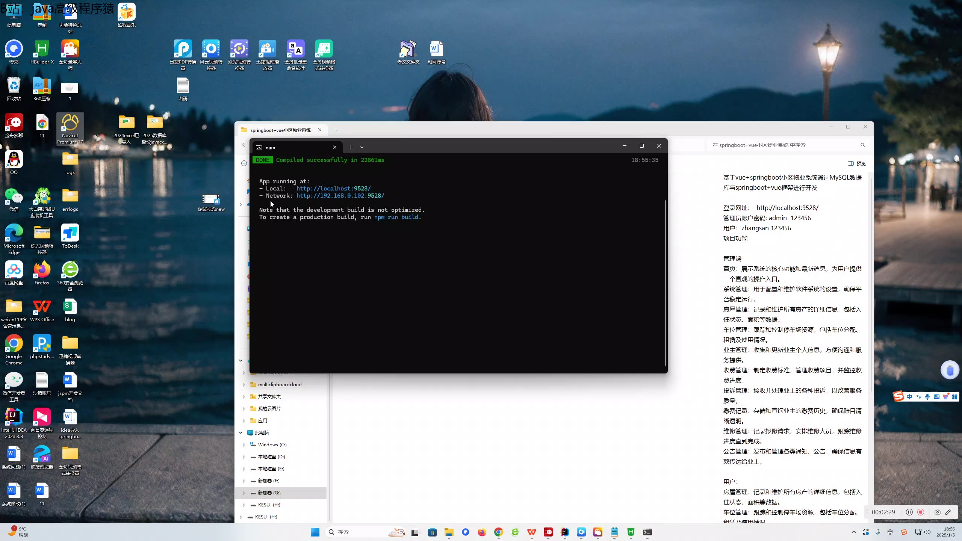
Task: Open 调试视频new desktop file
Action: pos(211,202)
